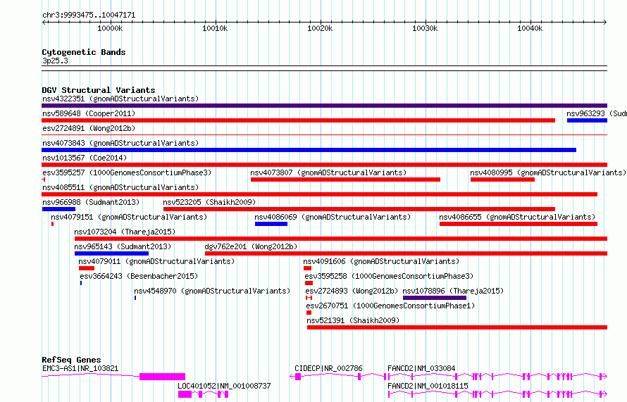The height and width of the screenshot is (402, 627).
Task: Select esv2724893 (Wong2012b) label
Action: pos(352,291)
